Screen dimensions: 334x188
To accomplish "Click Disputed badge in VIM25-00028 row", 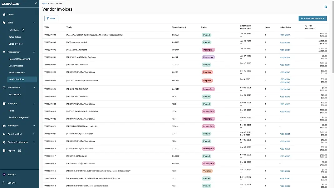I will 207,72.
